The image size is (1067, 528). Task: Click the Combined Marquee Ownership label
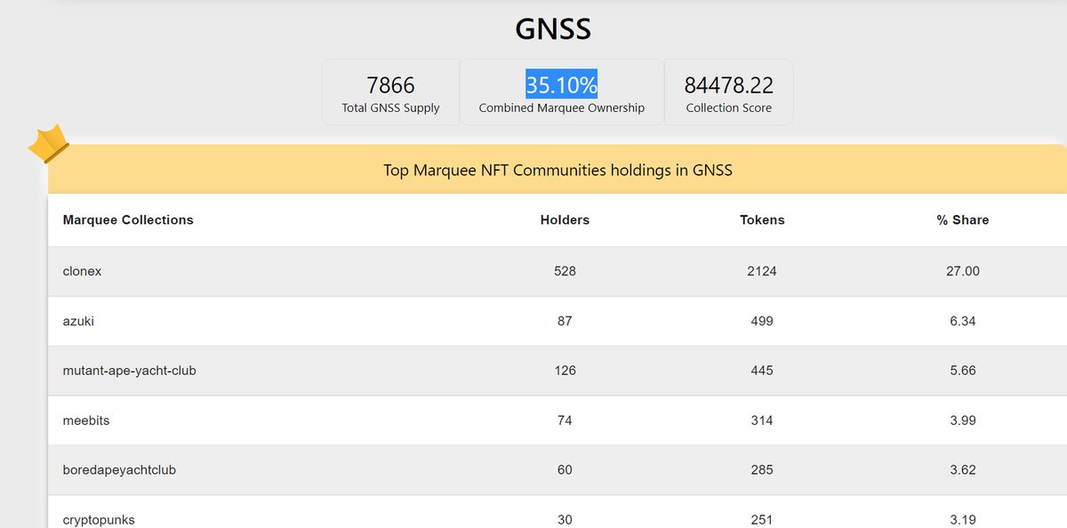pos(562,108)
